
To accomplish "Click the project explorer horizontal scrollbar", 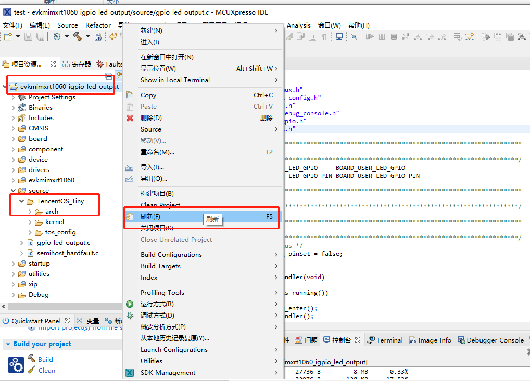I will (x=65, y=307).
